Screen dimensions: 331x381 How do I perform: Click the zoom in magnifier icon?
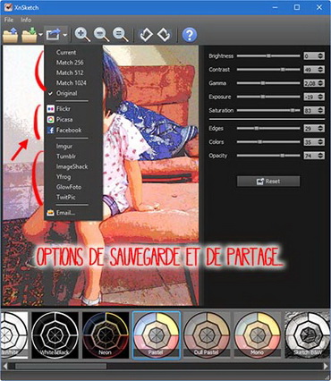click(x=82, y=35)
